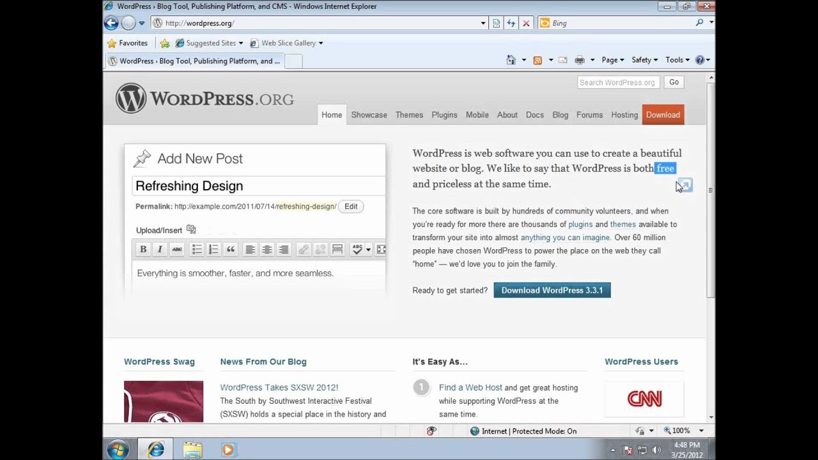Click the CNN logo thumbnail
This screenshot has width=818, height=460.
coord(644,399)
